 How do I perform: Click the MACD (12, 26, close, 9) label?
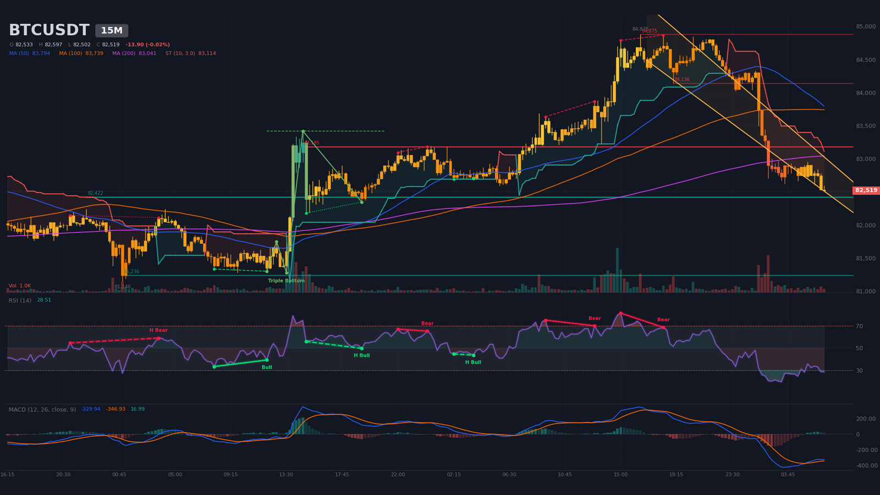tap(42, 409)
